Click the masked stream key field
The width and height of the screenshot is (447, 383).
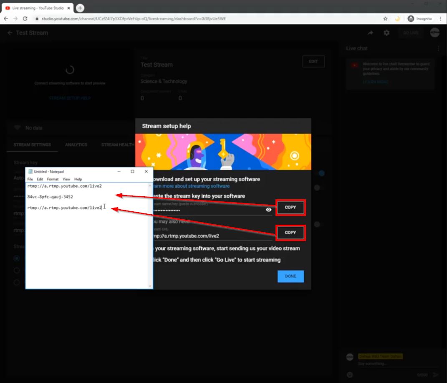tap(209, 210)
